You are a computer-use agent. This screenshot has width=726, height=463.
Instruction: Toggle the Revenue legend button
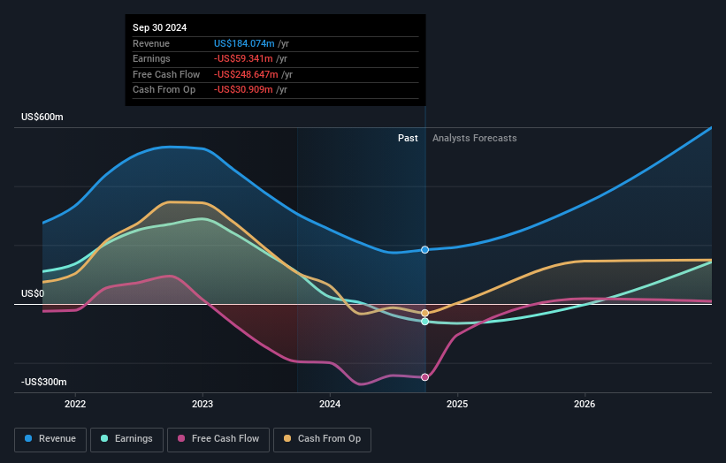pos(50,439)
